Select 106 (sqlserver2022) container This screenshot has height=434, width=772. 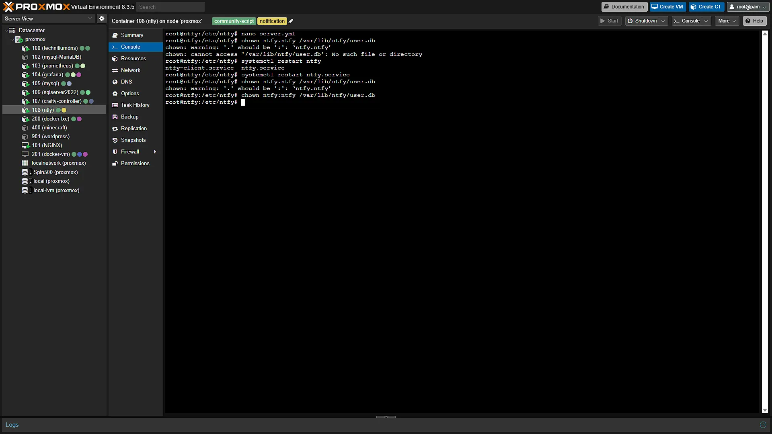(x=54, y=92)
